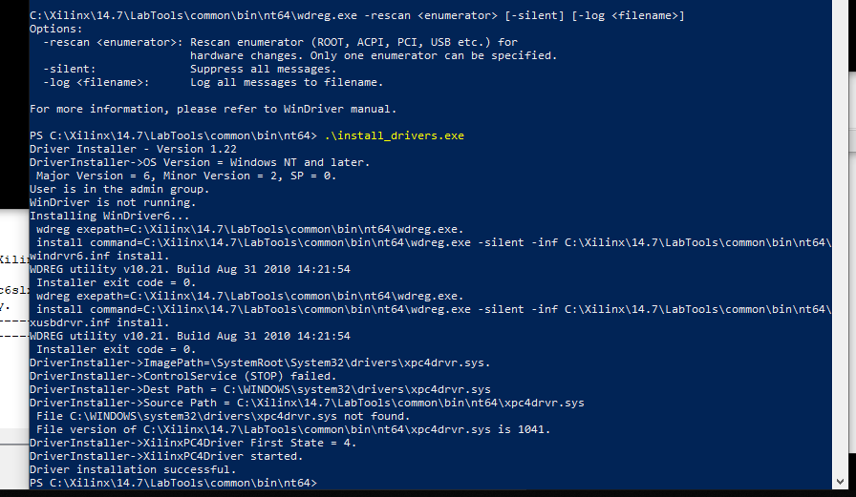Click the PowerShell scrollbar down arrow
The width and height of the screenshot is (856, 497).
click(x=840, y=482)
